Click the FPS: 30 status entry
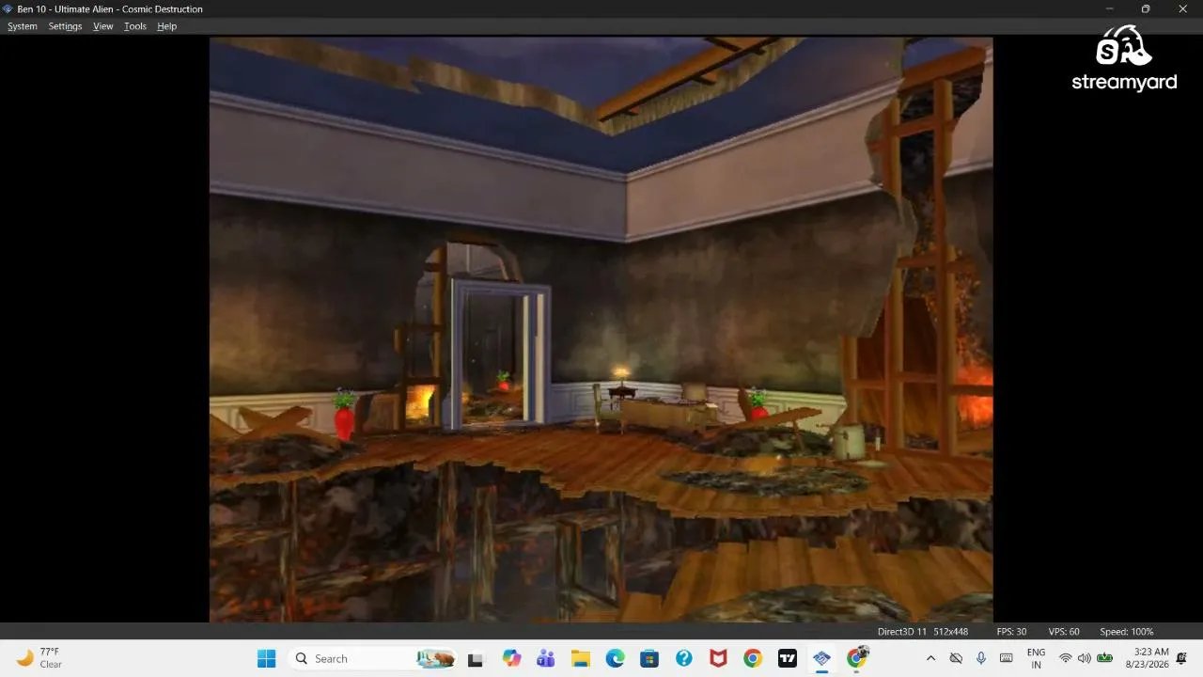Image resolution: width=1203 pixels, height=677 pixels. point(1011,632)
